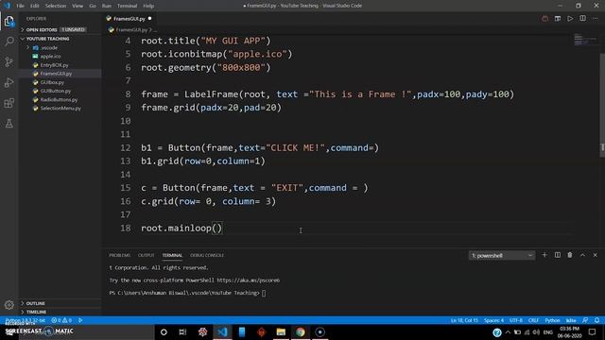Run Python file with play icon
Screen dimensions: 605x340
click(x=570, y=19)
